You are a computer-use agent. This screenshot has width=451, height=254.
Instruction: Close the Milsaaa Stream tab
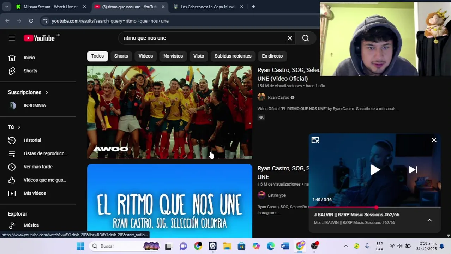pyautogui.click(x=84, y=7)
